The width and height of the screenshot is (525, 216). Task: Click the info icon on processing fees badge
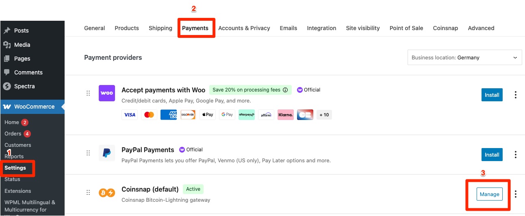(285, 90)
